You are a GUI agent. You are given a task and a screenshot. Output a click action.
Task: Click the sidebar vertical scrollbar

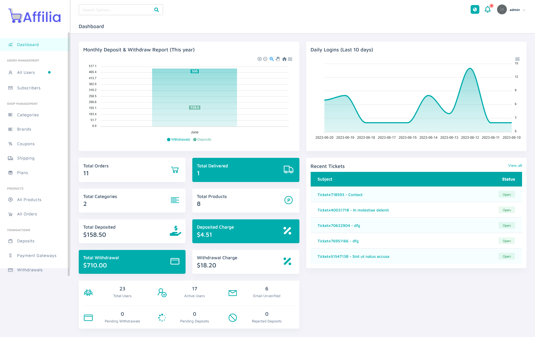click(x=69, y=154)
